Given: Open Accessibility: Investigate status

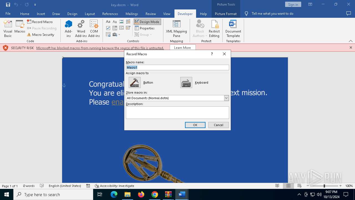Looking at the screenshot, I should coord(114,186).
